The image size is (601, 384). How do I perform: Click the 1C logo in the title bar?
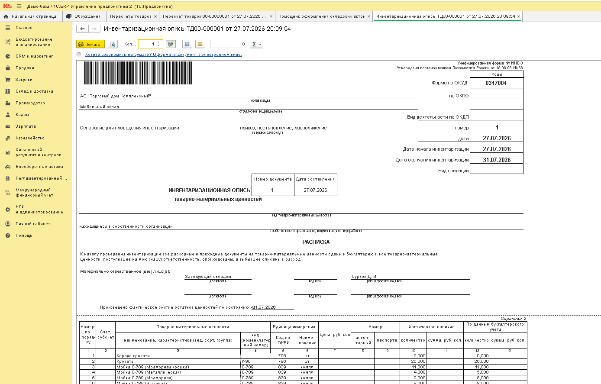[x=7, y=6]
